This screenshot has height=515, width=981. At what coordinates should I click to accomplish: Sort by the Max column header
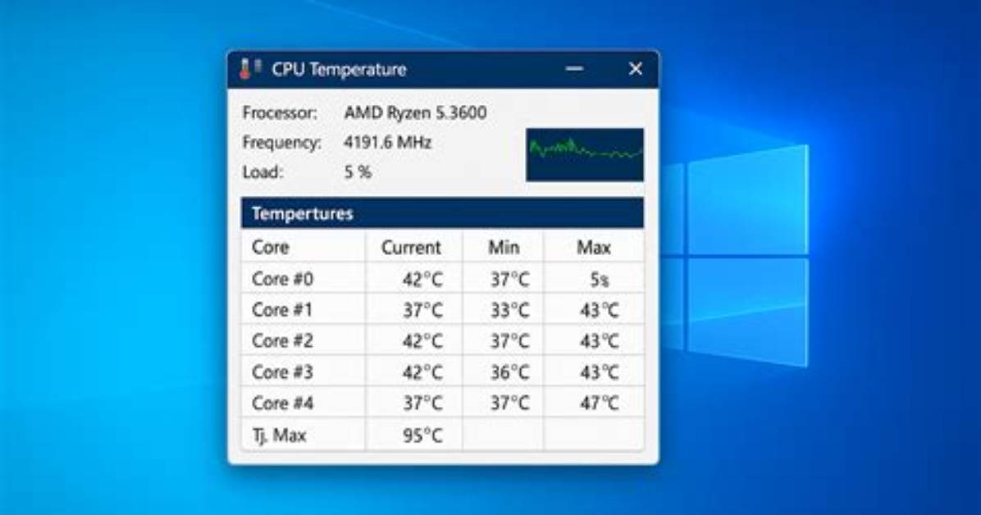pos(593,247)
